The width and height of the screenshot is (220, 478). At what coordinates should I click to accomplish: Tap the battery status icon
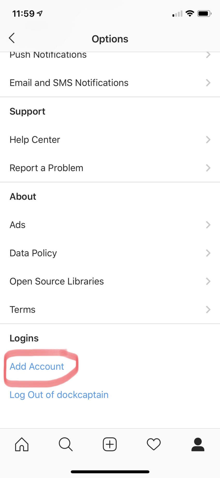[204, 14]
